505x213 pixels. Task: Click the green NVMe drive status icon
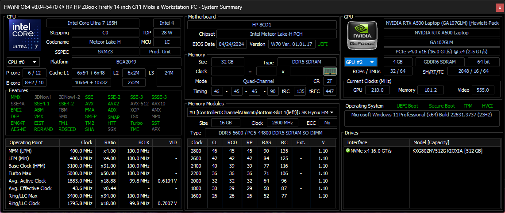tap(348, 151)
